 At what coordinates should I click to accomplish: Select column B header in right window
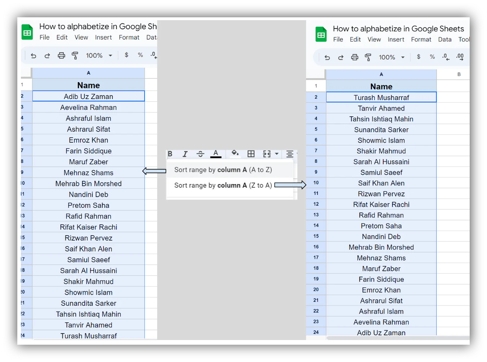[453, 75]
